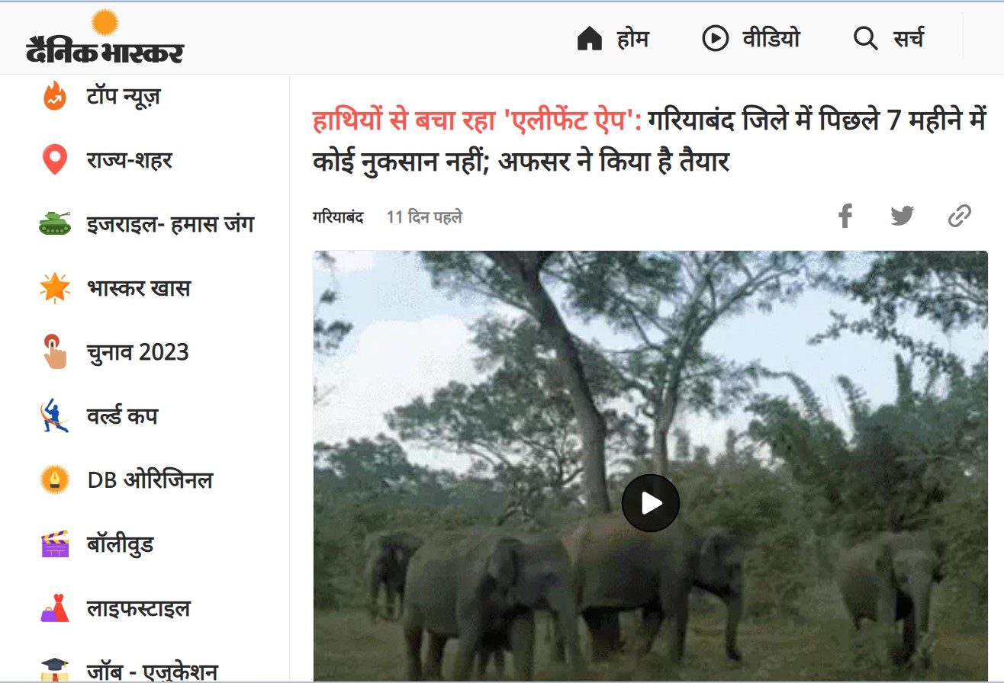Click the clapperboard icon for बॉलीवुड
The height and width of the screenshot is (683, 1004).
54,544
